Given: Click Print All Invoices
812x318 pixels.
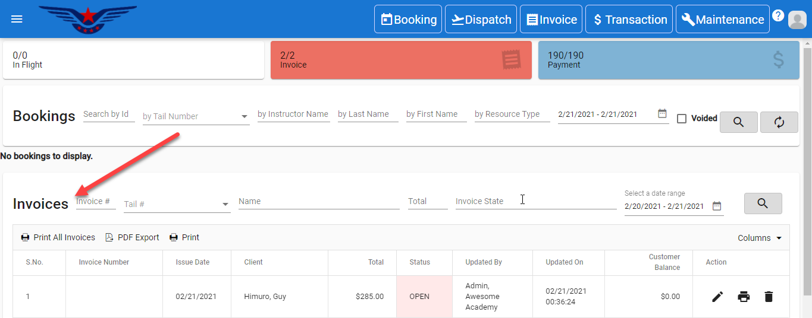Looking at the screenshot, I should coord(58,237).
